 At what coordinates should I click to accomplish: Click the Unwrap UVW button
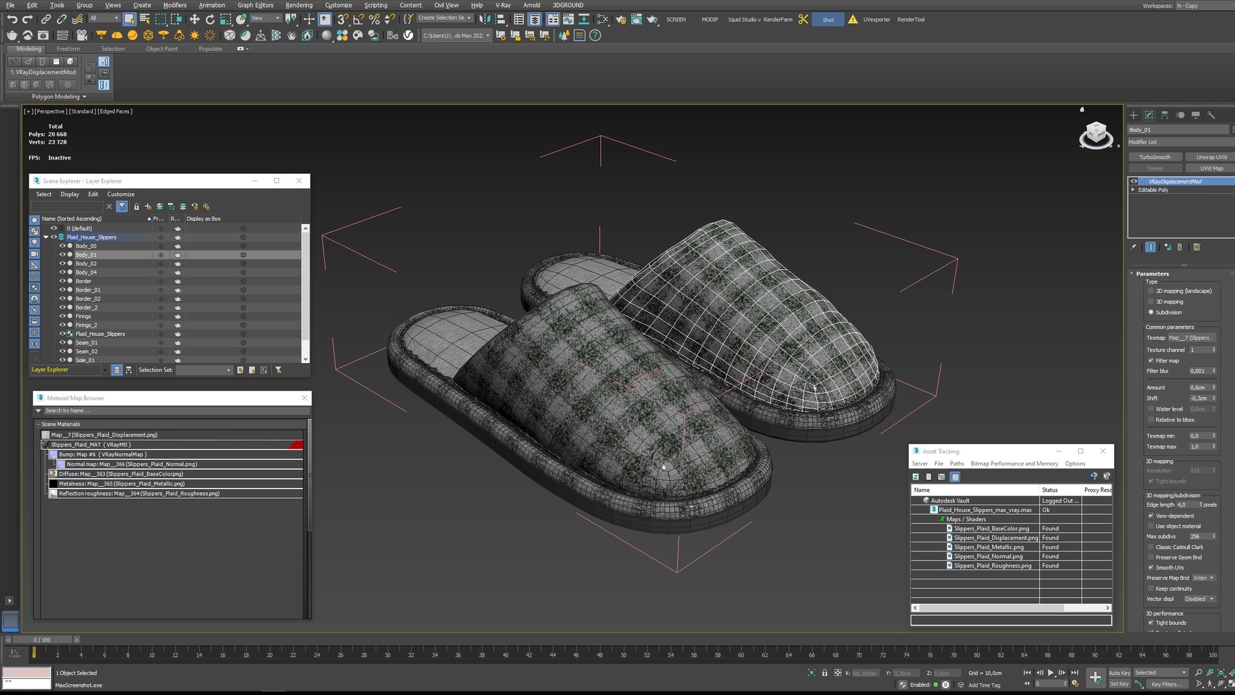coord(1211,157)
